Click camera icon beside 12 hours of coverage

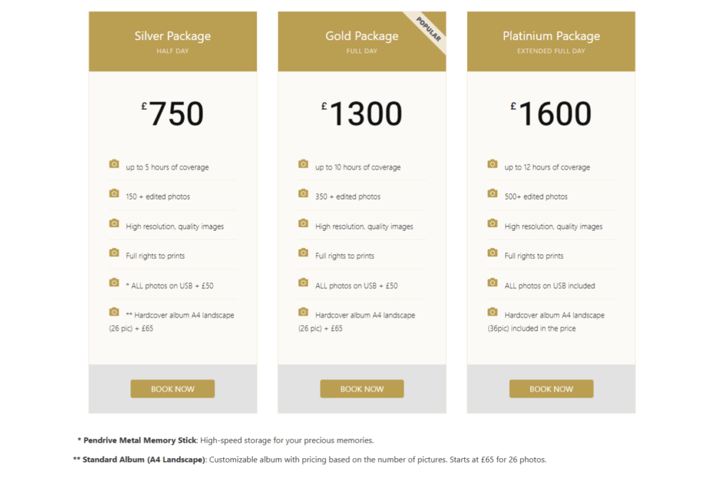493,164
